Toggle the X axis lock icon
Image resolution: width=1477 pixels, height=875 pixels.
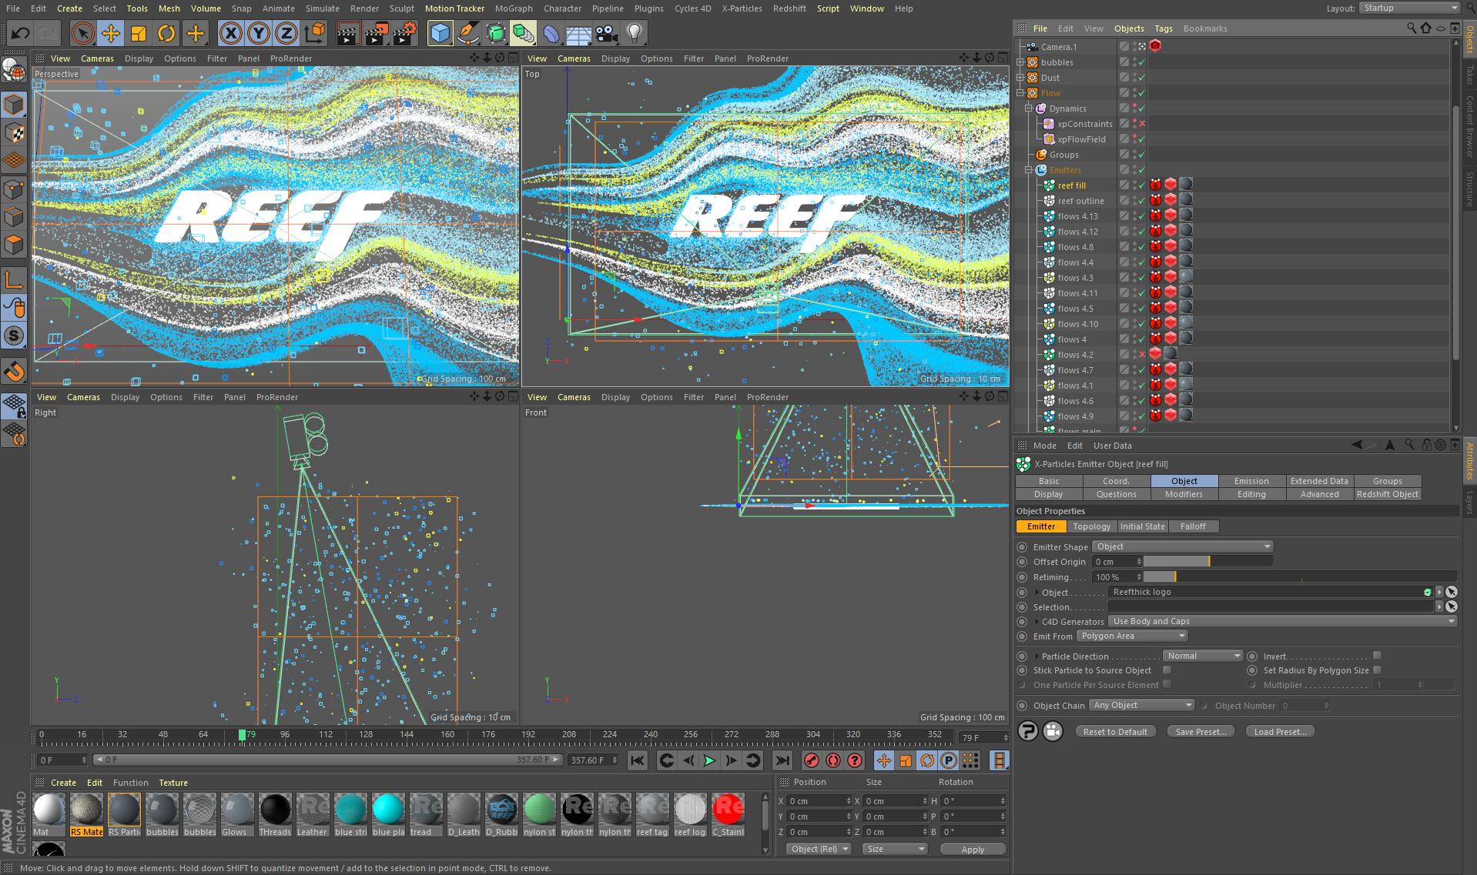click(230, 33)
